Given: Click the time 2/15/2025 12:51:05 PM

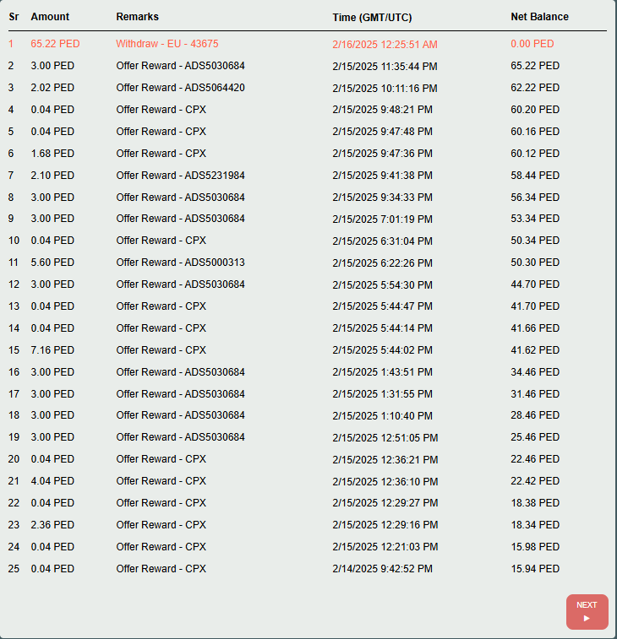Looking at the screenshot, I should (385, 438).
